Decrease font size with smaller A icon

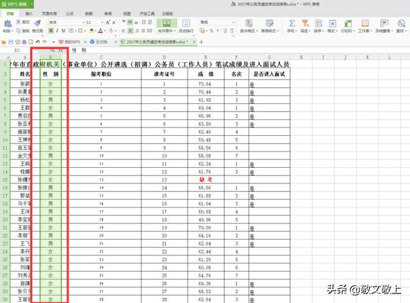(x=114, y=22)
